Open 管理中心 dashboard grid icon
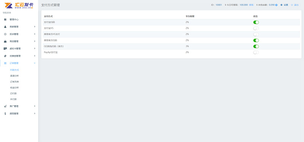 [x=5, y=20]
